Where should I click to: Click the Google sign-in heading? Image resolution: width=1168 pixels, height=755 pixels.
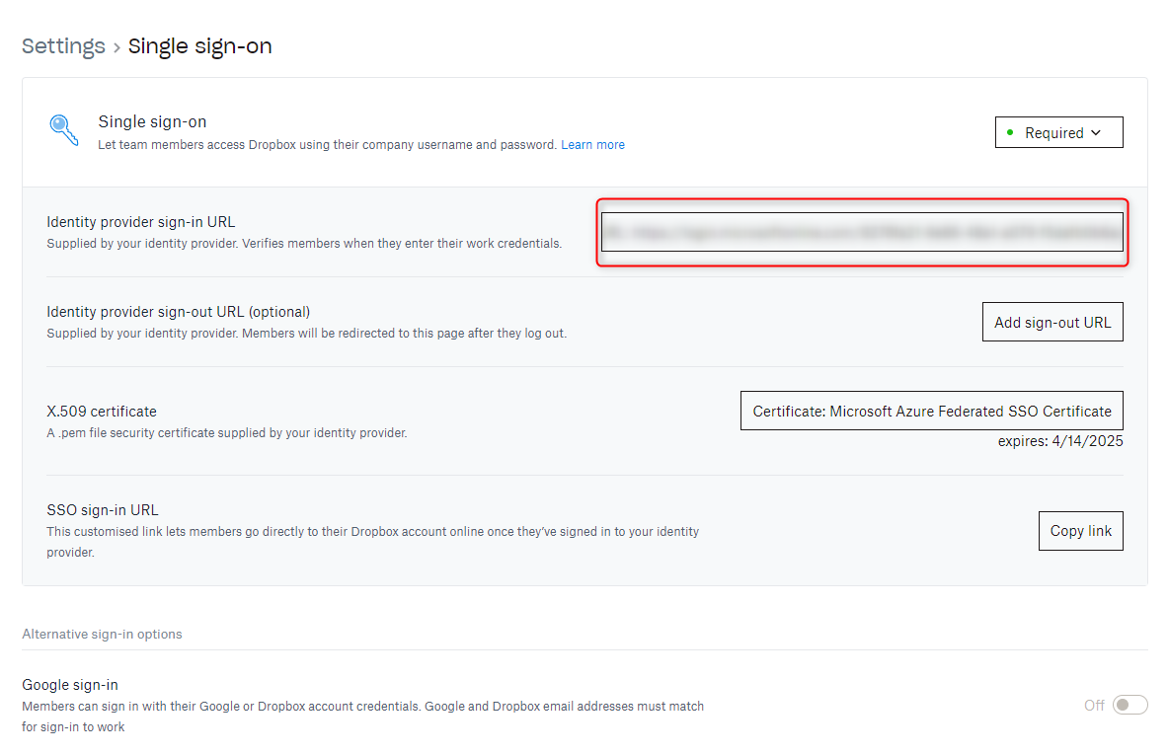[x=70, y=685]
